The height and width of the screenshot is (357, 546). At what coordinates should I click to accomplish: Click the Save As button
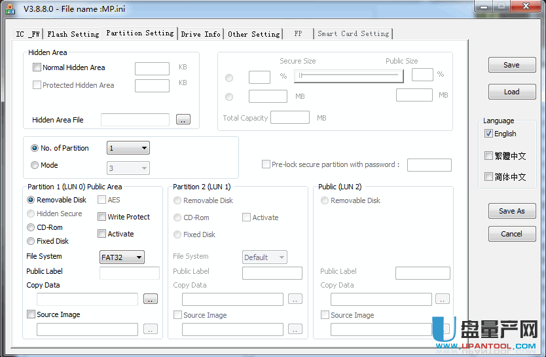point(511,211)
